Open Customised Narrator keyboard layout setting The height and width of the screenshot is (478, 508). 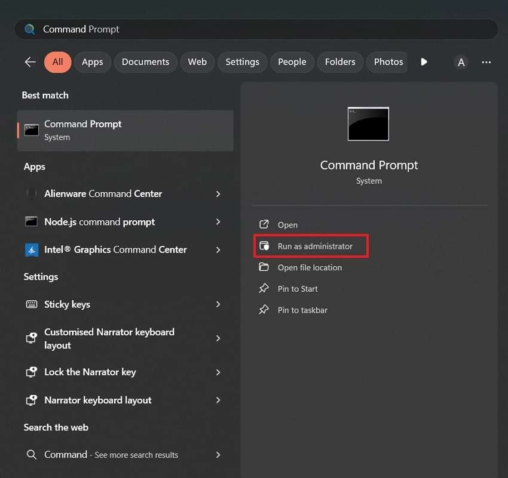(125, 338)
